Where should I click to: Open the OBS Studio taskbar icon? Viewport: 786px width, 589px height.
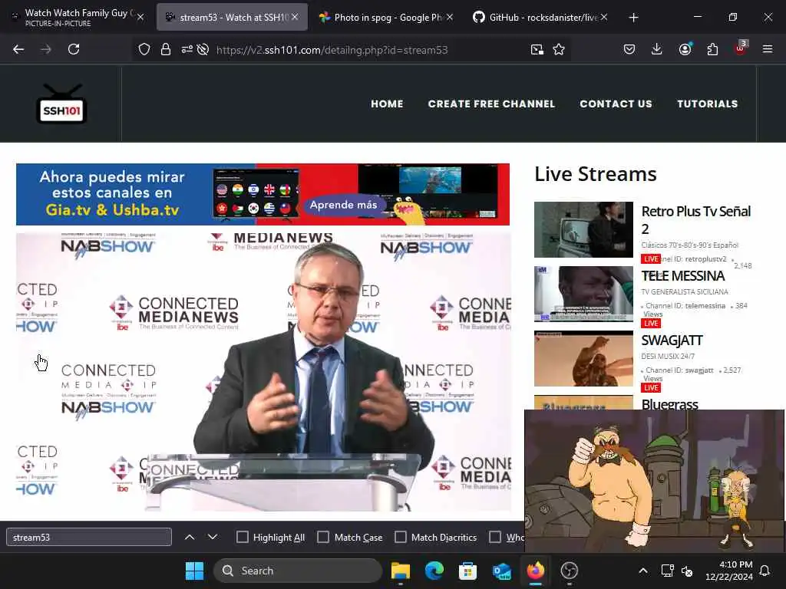point(569,571)
